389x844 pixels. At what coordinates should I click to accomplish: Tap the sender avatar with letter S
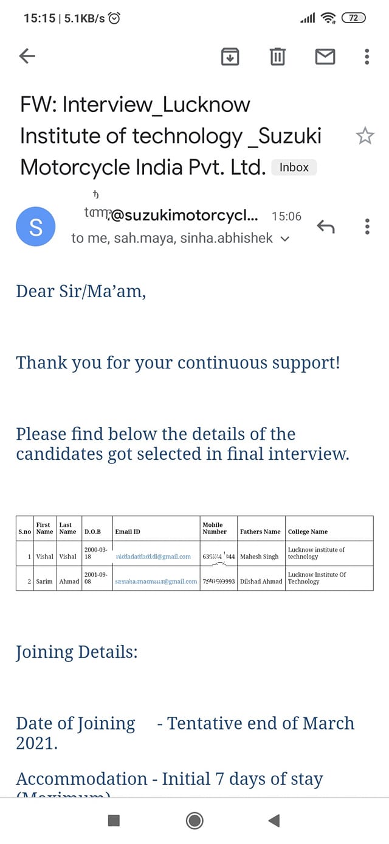click(x=36, y=227)
